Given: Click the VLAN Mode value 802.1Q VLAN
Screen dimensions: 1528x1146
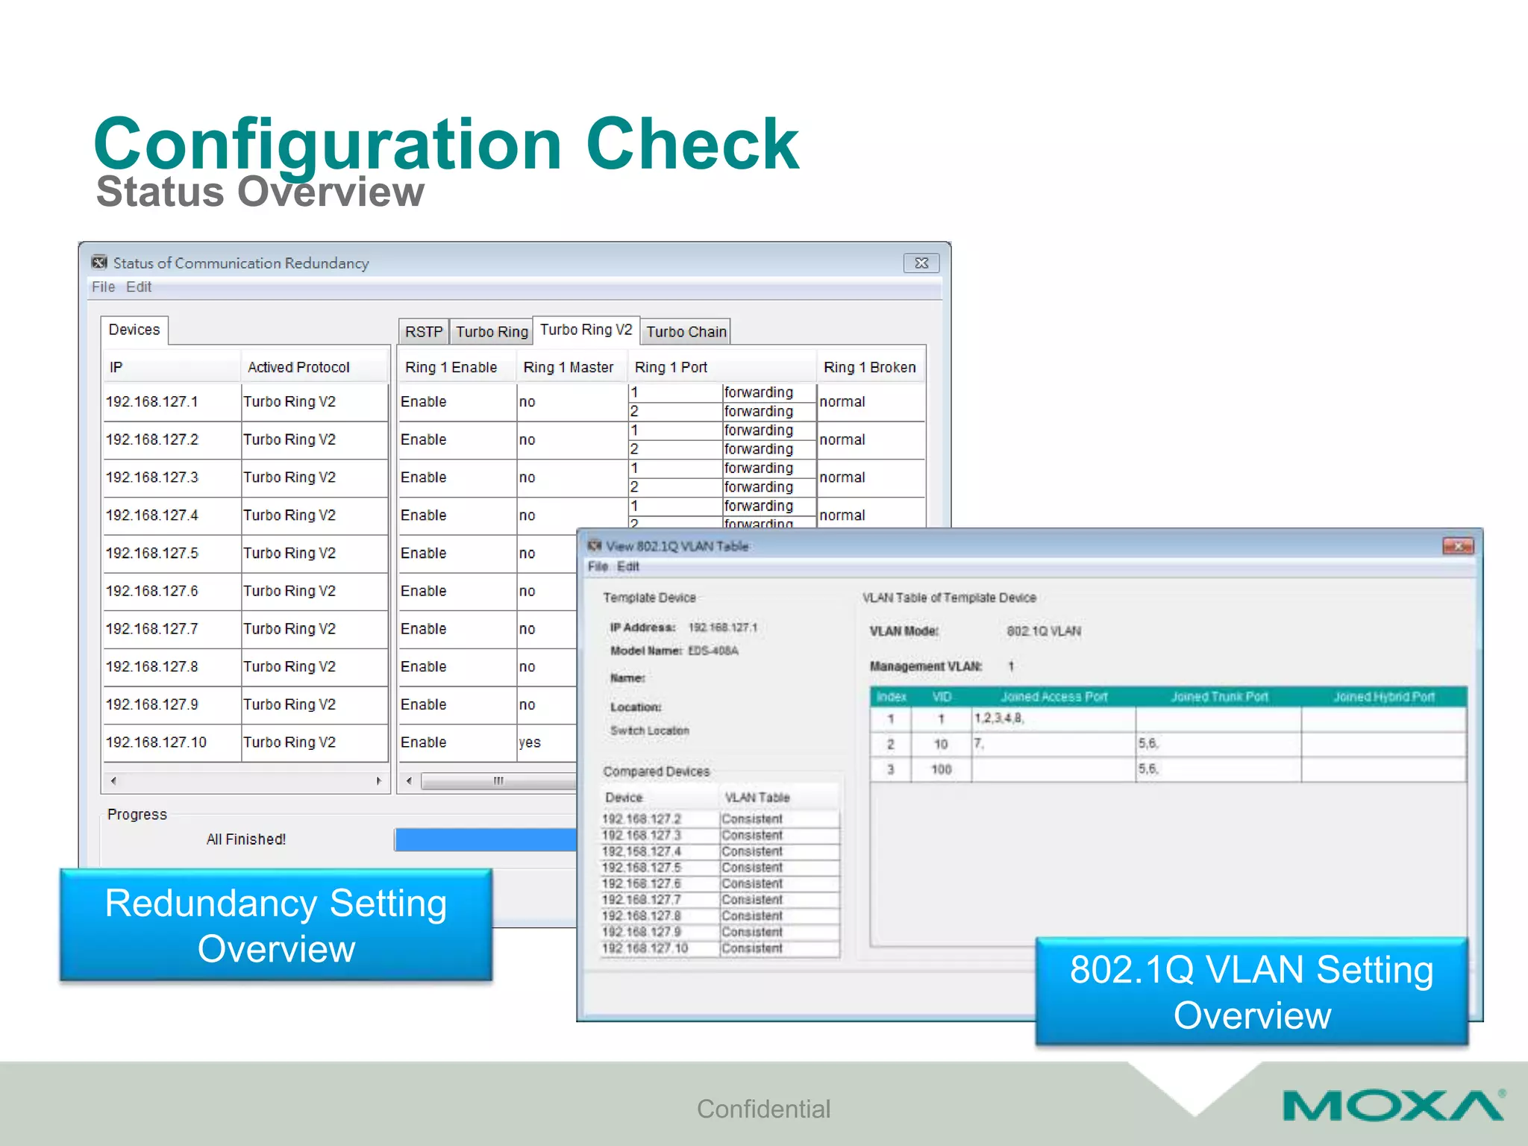Looking at the screenshot, I should click(1044, 631).
